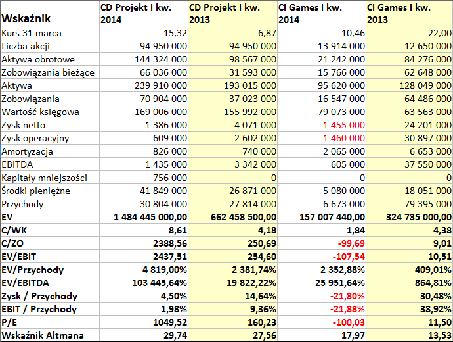The image size is (453, 342).
Task: Click the CD Projekt I kw. 2013 header
Action: coord(232,13)
